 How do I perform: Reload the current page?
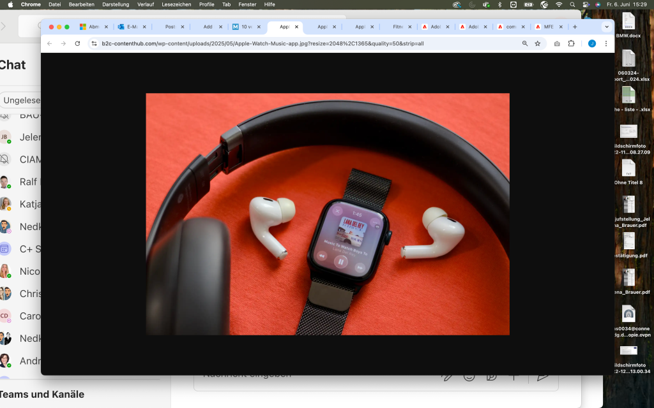[x=77, y=43]
